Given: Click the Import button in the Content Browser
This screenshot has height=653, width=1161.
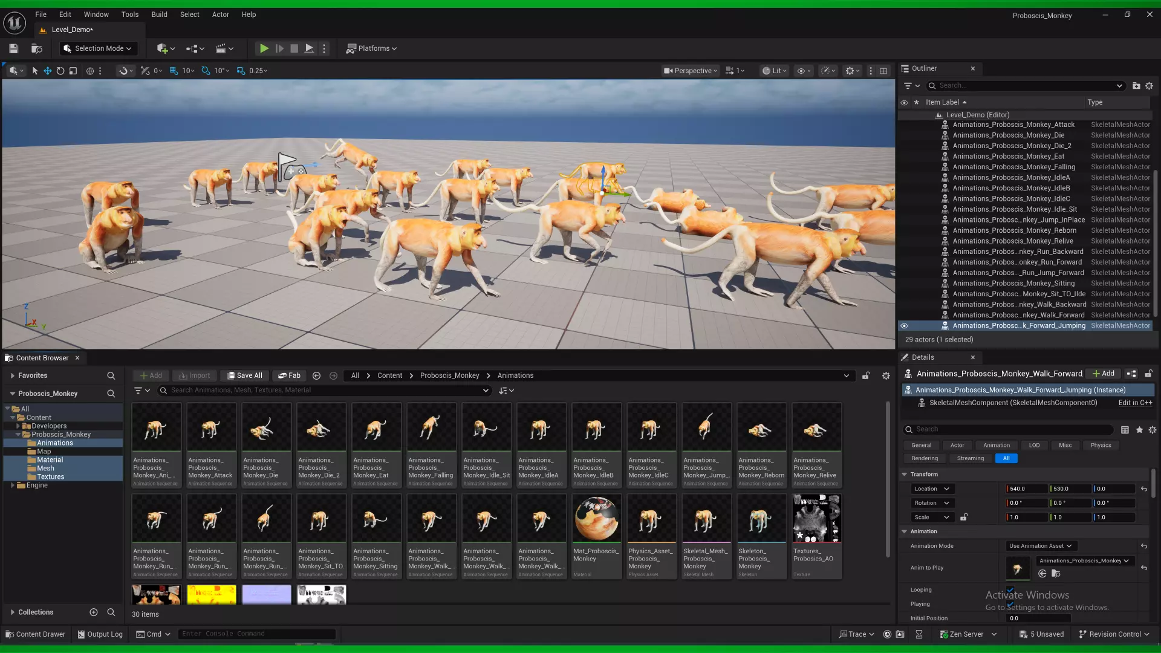Looking at the screenshot, I should 195,375.
